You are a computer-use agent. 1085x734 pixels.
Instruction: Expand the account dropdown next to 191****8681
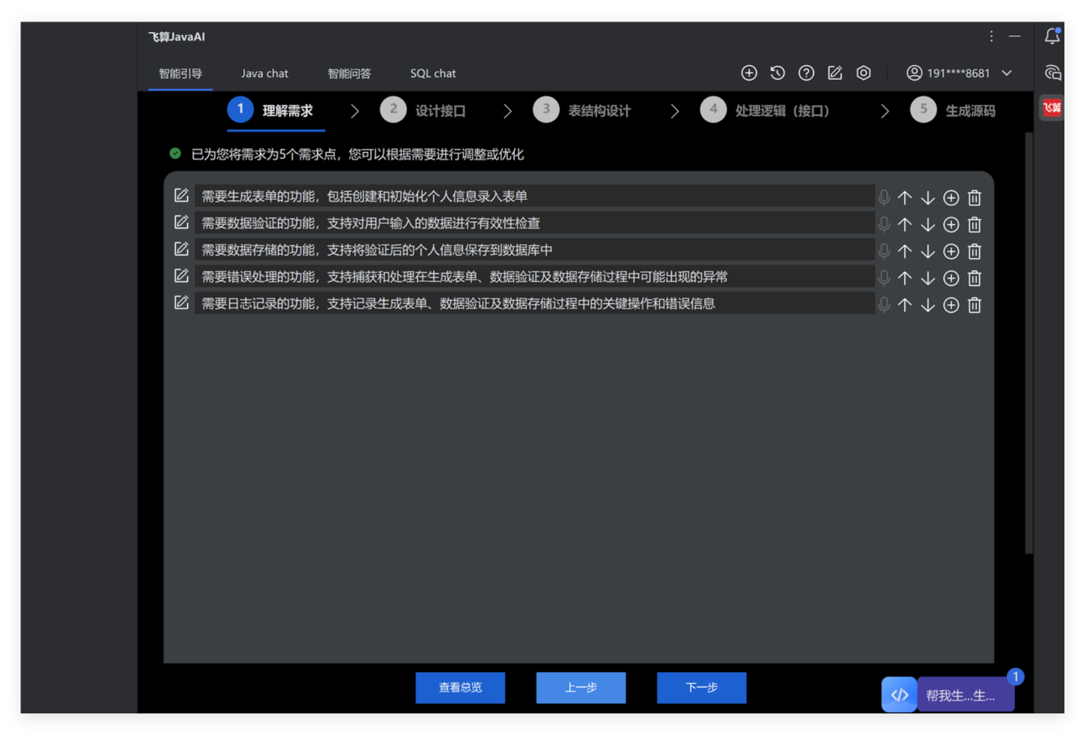coord(1007,73)
